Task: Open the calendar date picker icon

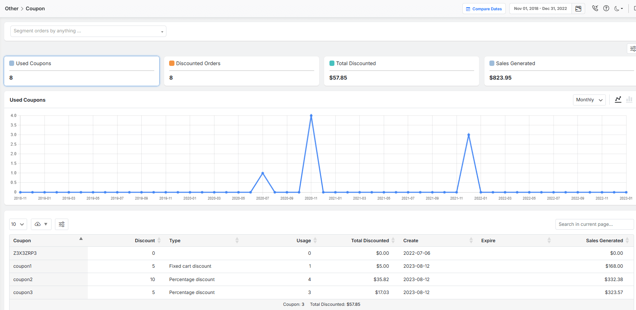Action: pos(578,9)
